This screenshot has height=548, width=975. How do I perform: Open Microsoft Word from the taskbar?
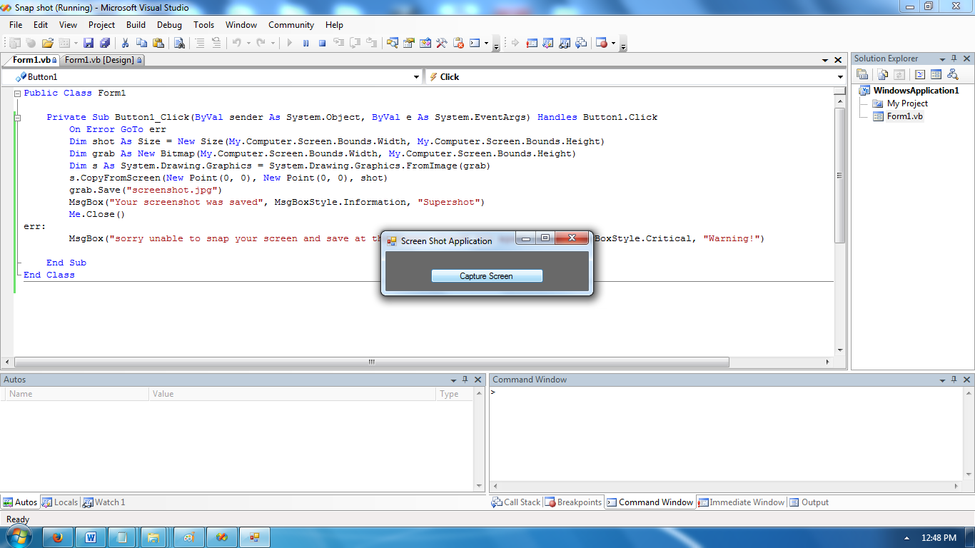(x=91, y=537)
